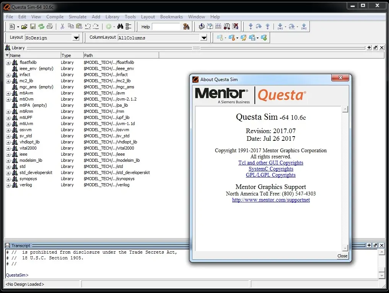
Task: Undock the Library pane
Action: point(375,48)
